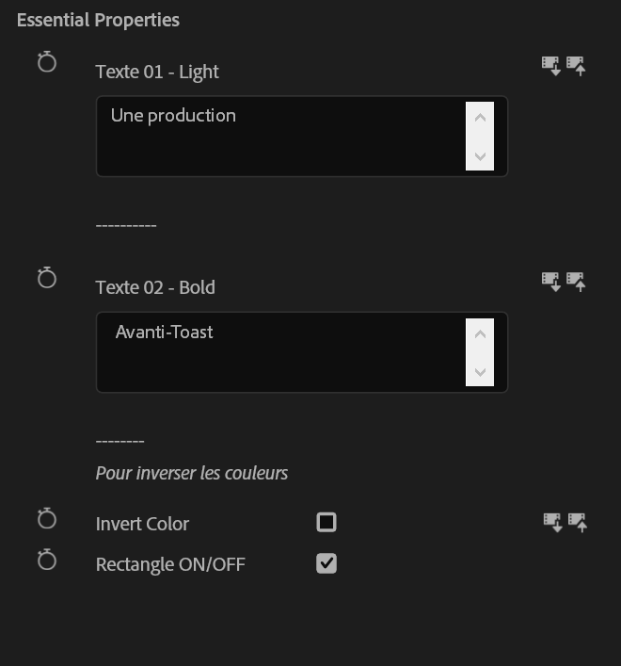Click into the "Une production" text field
This screenshot has height=666, width=621.
point(282,136)
